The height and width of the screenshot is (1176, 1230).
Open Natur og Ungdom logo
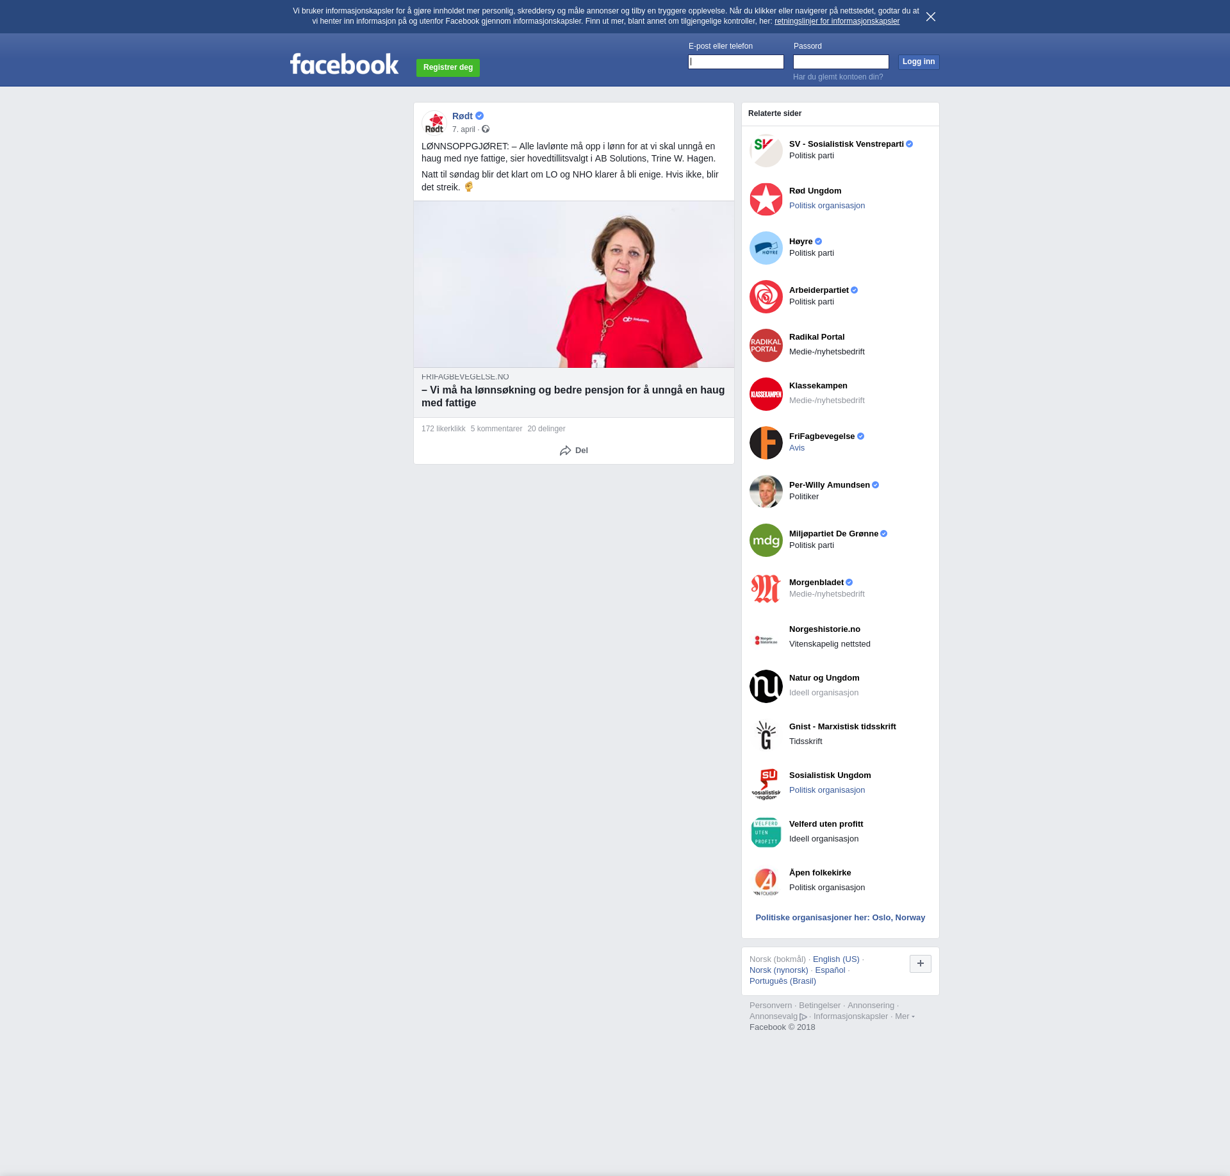click(766, 686)
